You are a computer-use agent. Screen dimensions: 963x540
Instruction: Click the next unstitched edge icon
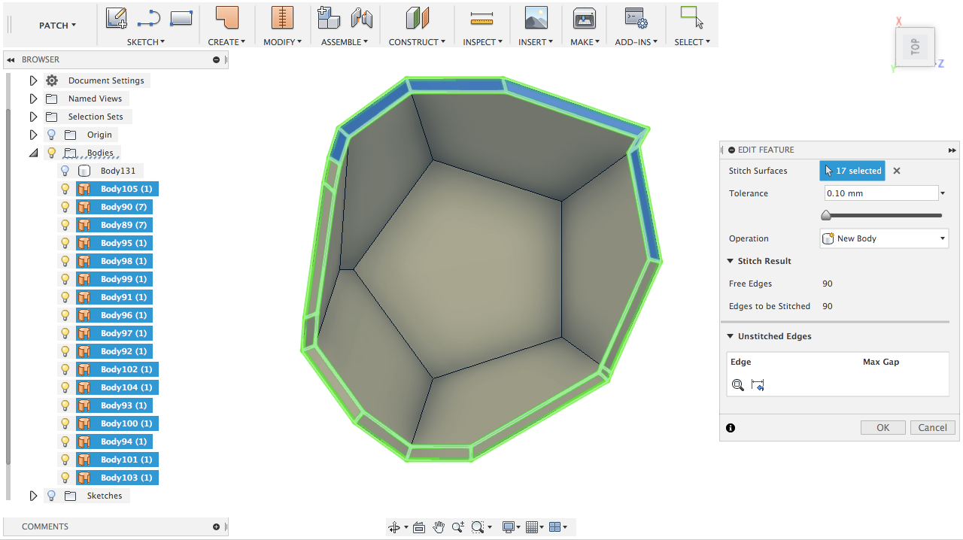(758, 385)
